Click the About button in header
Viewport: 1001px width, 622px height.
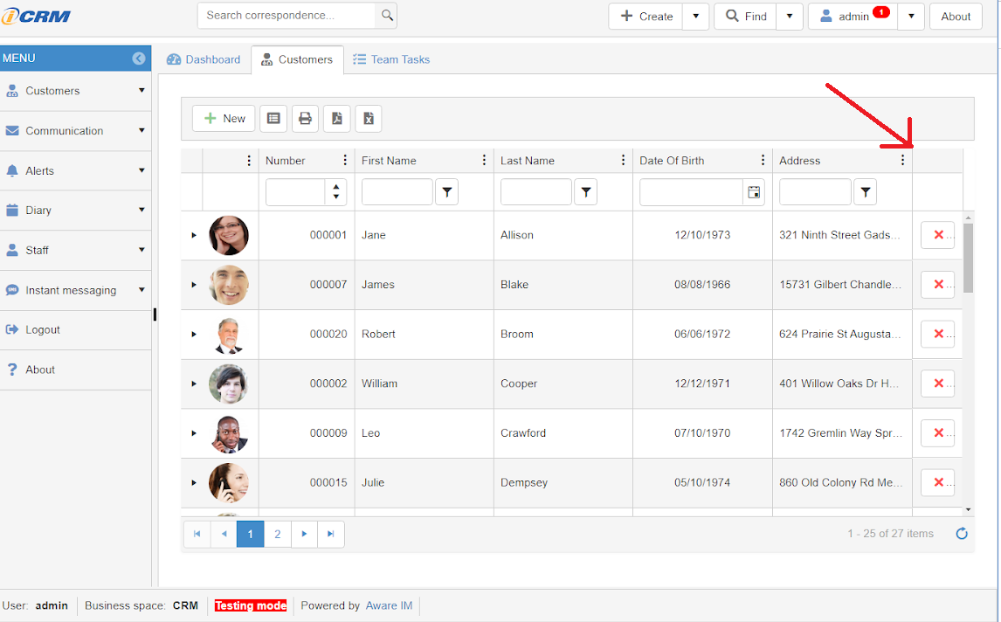click(x=956, y=16)
